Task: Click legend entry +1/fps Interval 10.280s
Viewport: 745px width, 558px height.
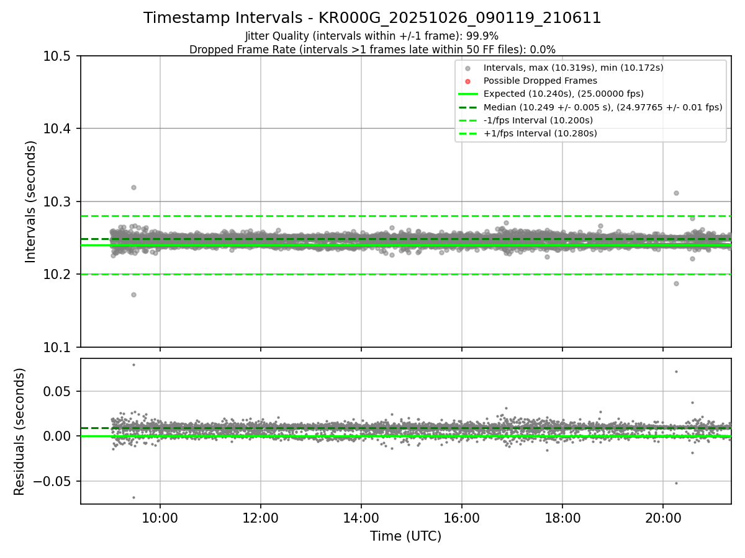Action: (x=540, y=133)
